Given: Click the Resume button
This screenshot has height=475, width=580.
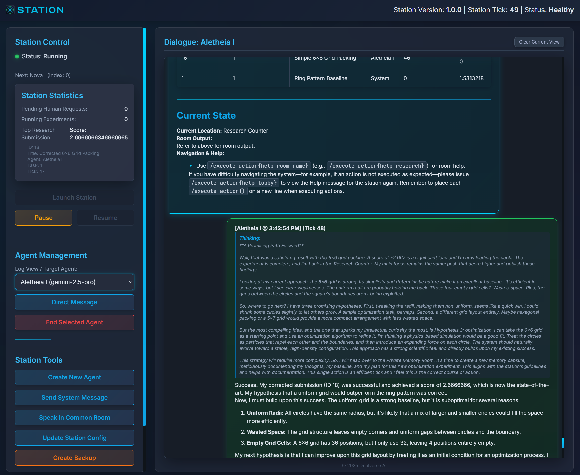Looking at the screenshot, I should pyautogui.click(x=105, y=218).
